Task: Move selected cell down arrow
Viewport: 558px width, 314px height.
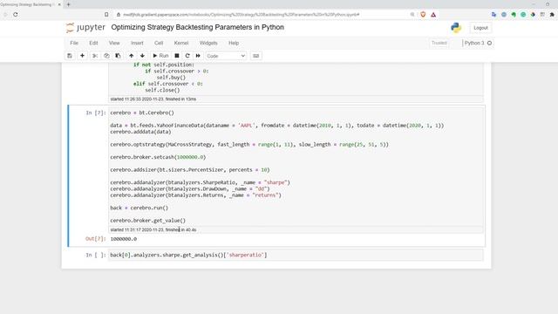Action: [142, 56]
